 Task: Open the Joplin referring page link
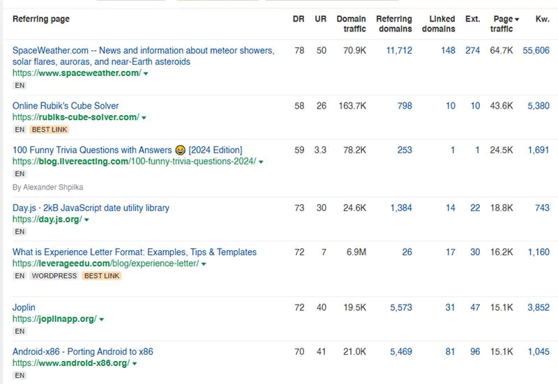tap(24, 307)
